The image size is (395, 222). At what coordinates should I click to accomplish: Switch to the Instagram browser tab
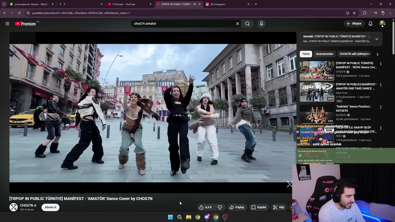[x=228, y=4]
